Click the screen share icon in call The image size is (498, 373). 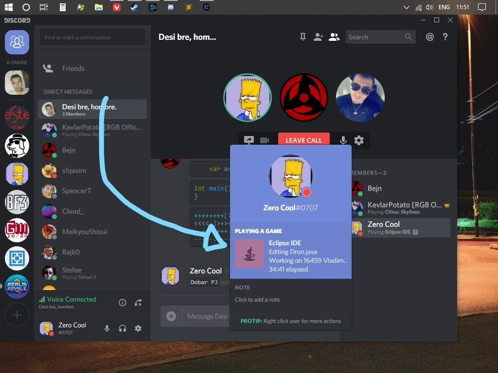pyautogui.click(x=249, y=140)
